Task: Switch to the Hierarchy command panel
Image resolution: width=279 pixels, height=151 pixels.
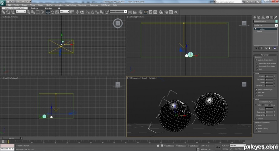Action: coord(263,17)
